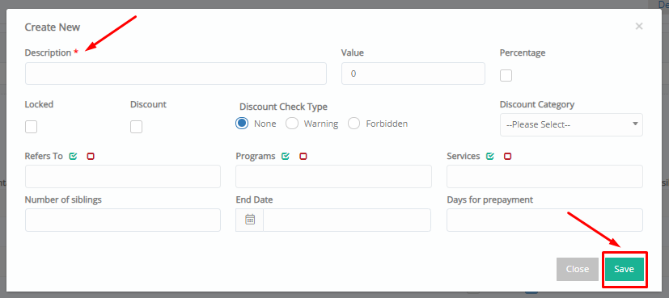Click the red clear icon beside Services
The image size is (669, 298).
507,156
